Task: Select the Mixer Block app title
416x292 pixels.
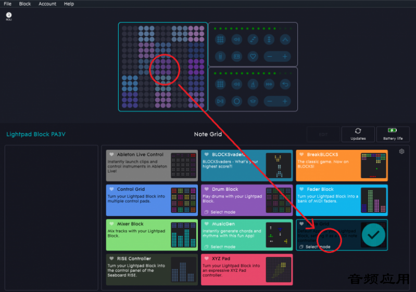Action: pyautogui.click(x=130, y=224)
